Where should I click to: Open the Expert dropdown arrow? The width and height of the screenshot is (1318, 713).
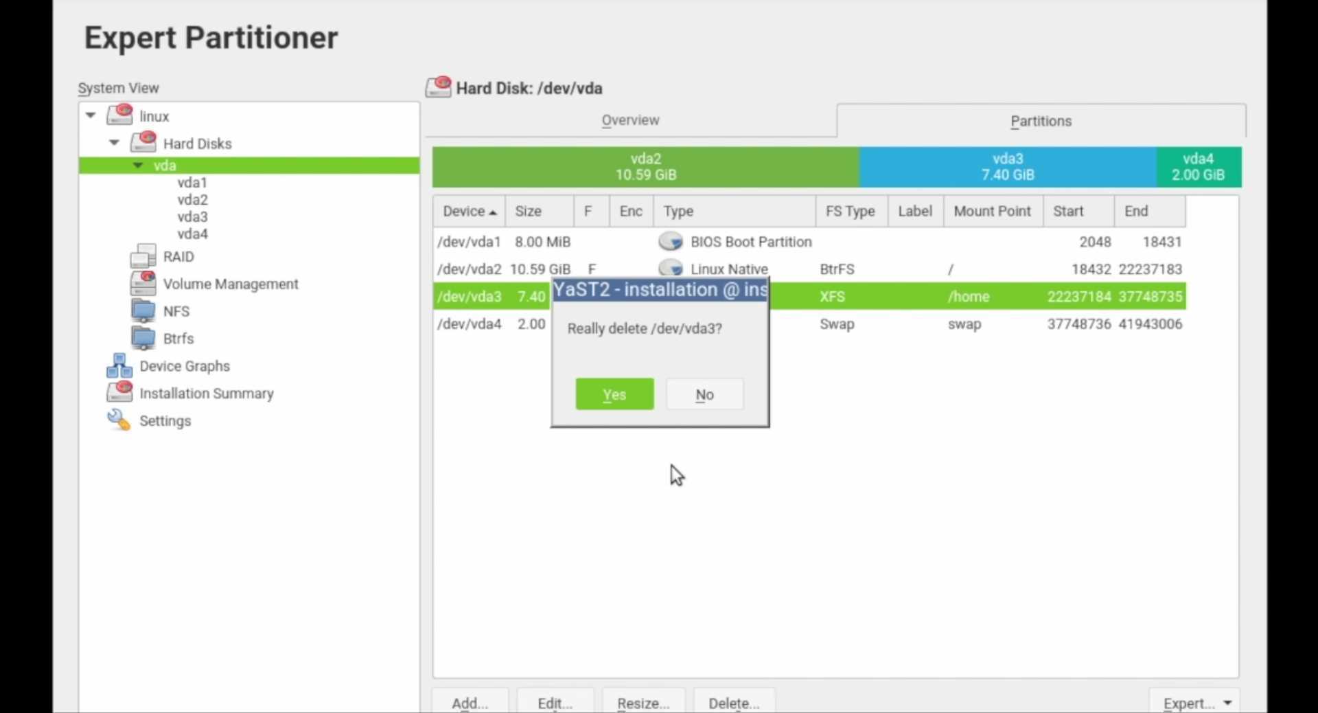point(1227,703)
